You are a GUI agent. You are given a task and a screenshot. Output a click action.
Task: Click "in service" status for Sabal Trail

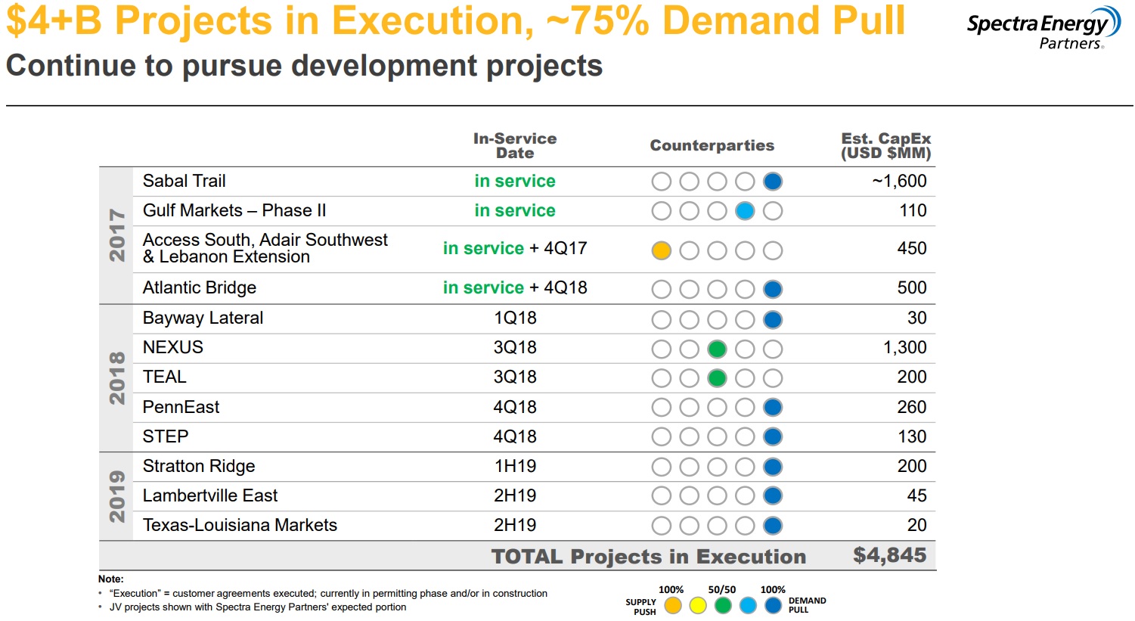[x=515, y=181]
